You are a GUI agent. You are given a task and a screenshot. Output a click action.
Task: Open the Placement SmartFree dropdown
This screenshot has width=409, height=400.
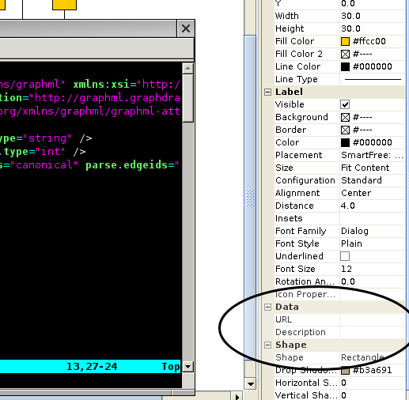coord(373,155)
